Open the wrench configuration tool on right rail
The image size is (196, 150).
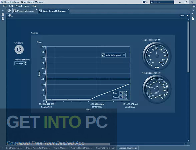pyautogui.click(x=193, y=14)
